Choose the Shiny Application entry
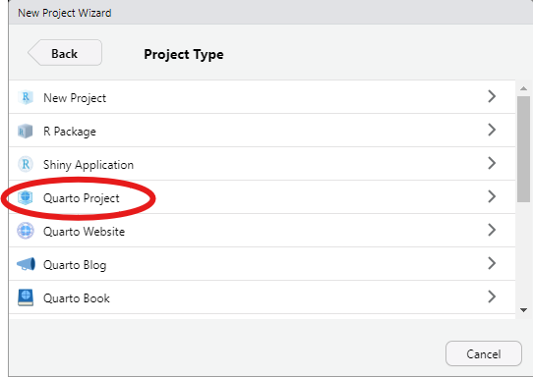 [x=263, y=164]
